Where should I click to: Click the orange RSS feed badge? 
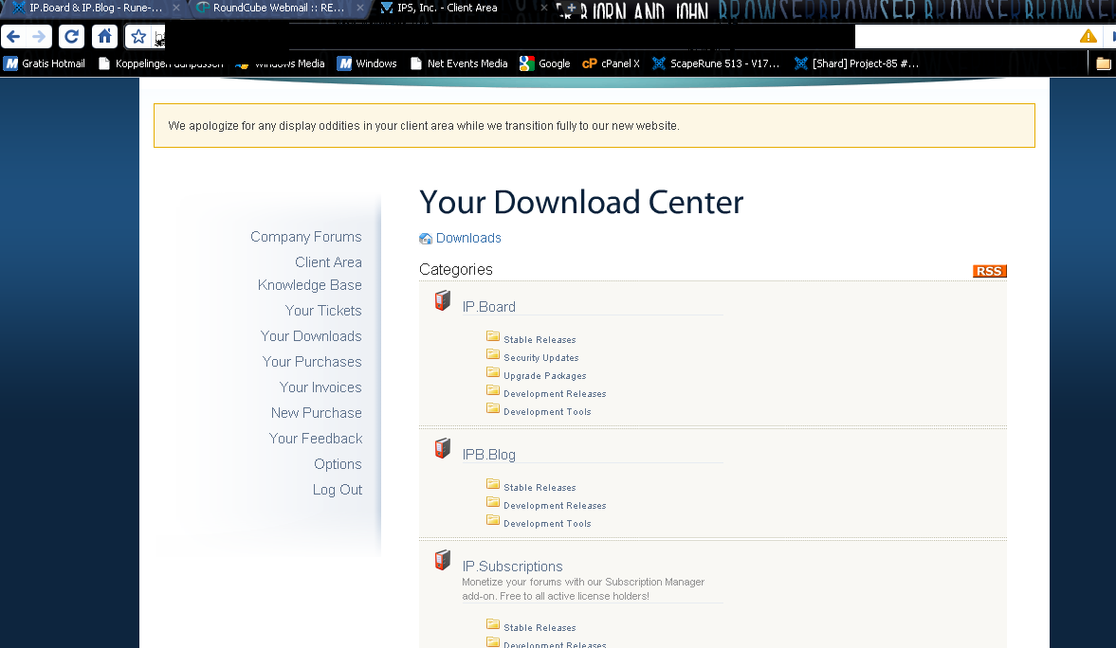[989, 271]
